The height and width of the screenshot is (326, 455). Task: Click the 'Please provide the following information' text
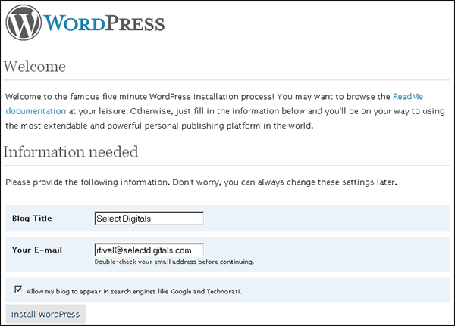click(x=201, y=182)
